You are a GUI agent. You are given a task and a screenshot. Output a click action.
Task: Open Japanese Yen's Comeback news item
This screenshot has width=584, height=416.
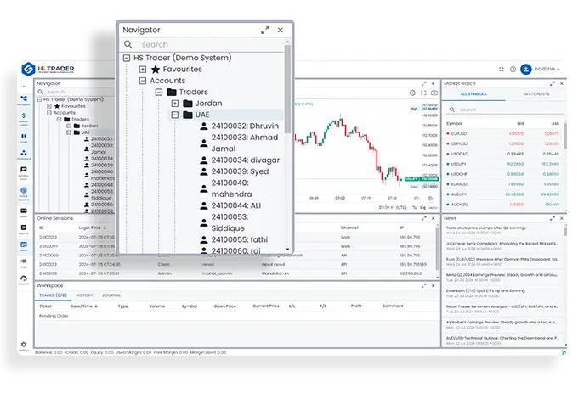(x=502, y=245)
